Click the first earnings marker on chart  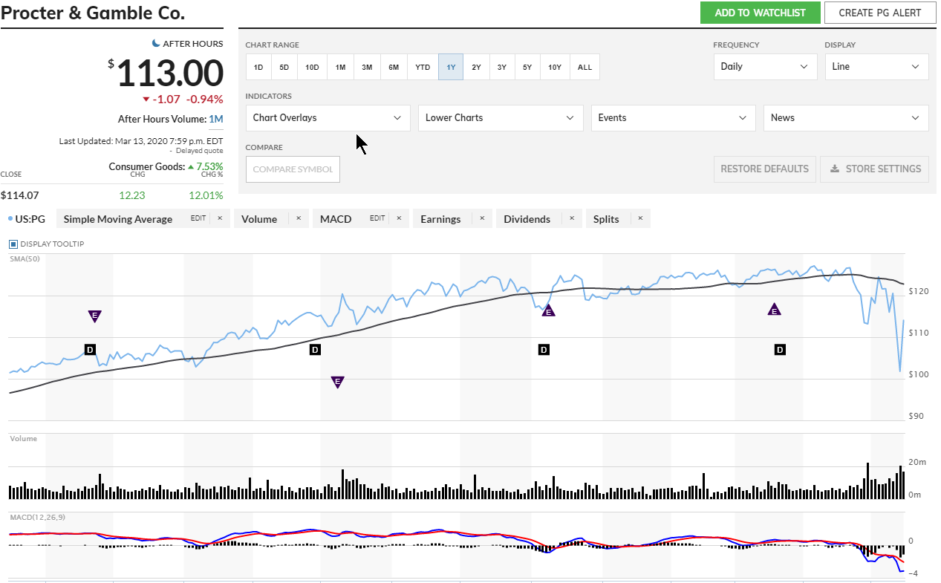[94, 316]
